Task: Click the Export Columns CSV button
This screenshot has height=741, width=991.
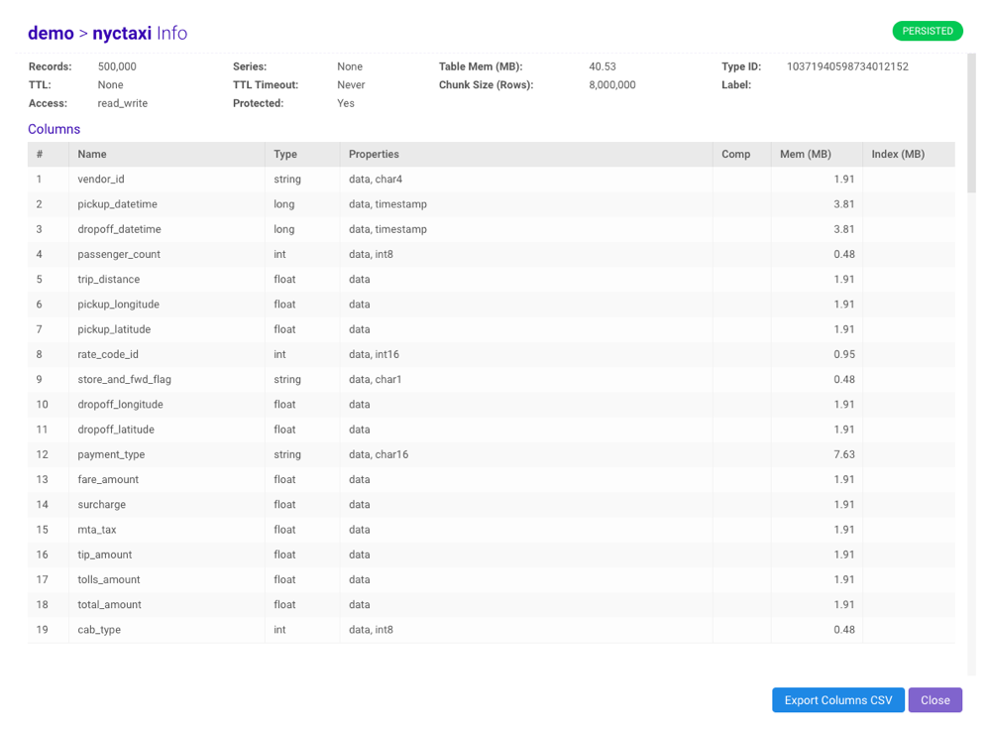Action: coord(837,699)
